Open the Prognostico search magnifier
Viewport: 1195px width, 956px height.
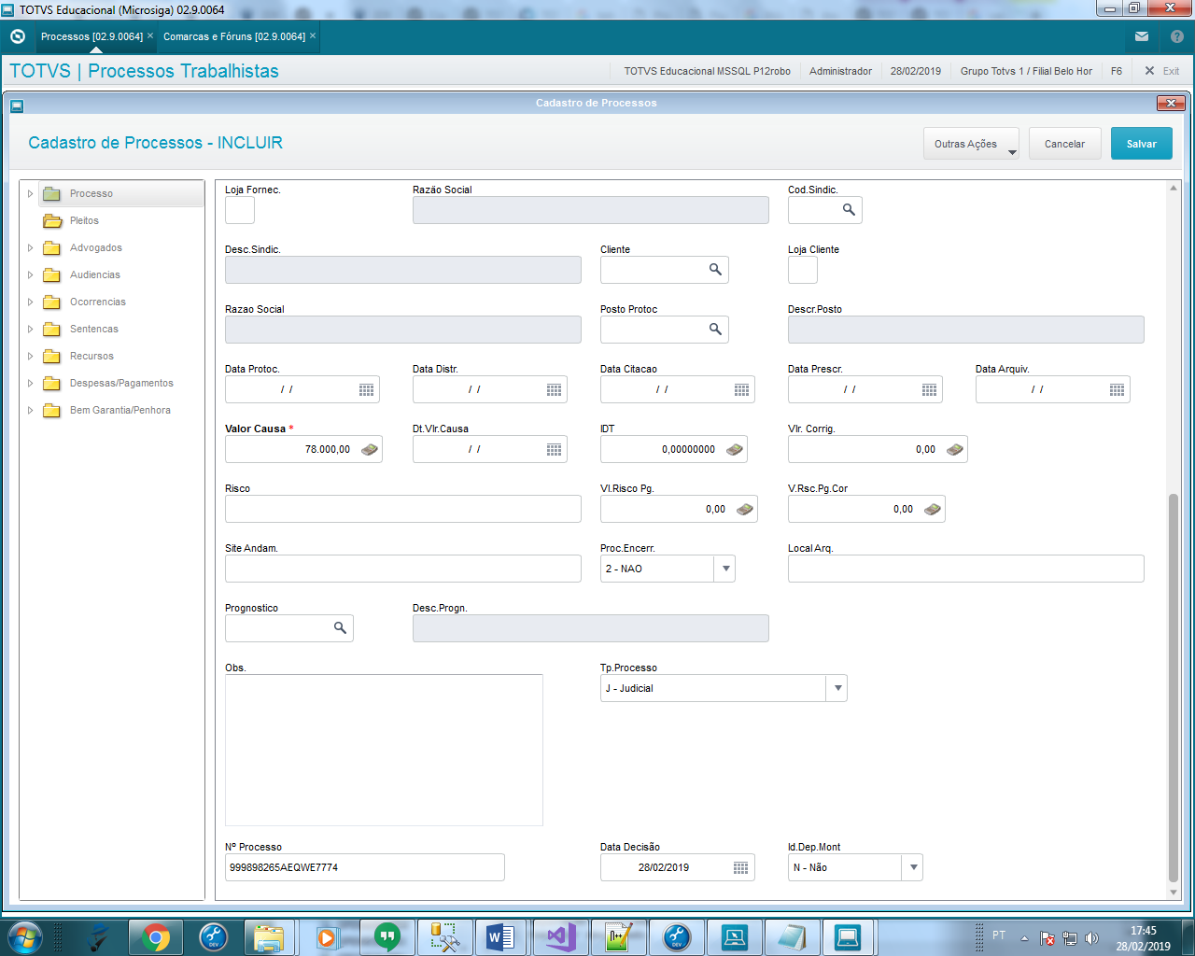[340, 628]
